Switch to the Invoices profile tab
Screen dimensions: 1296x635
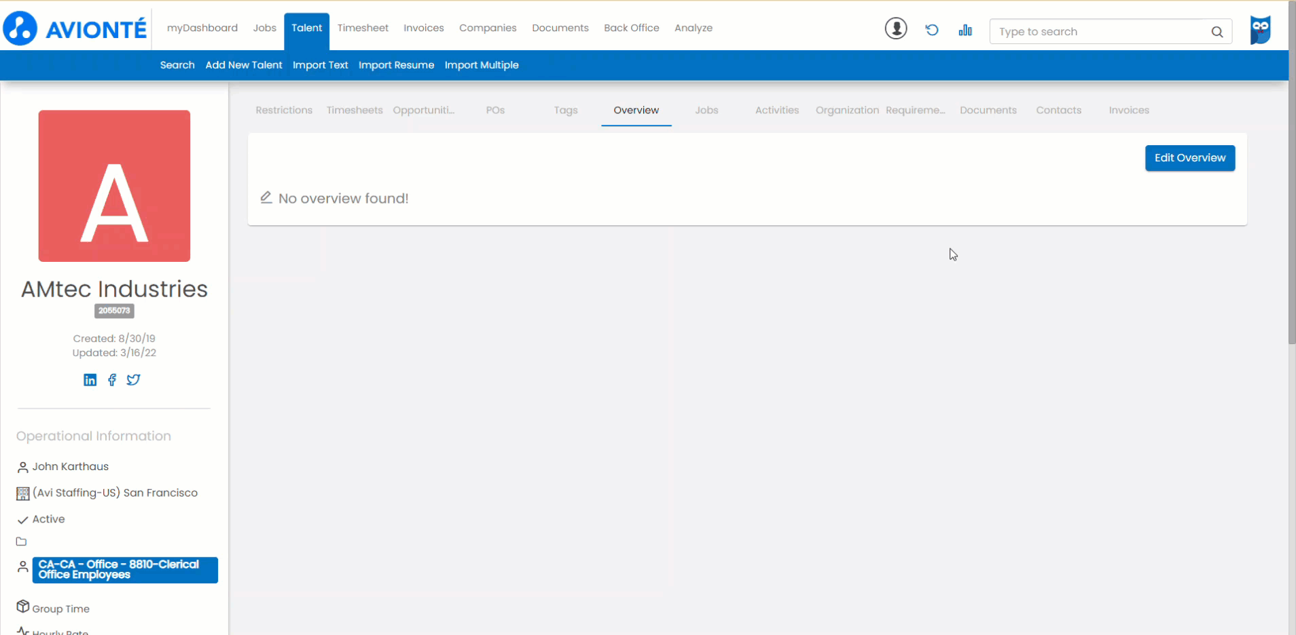1129,110
